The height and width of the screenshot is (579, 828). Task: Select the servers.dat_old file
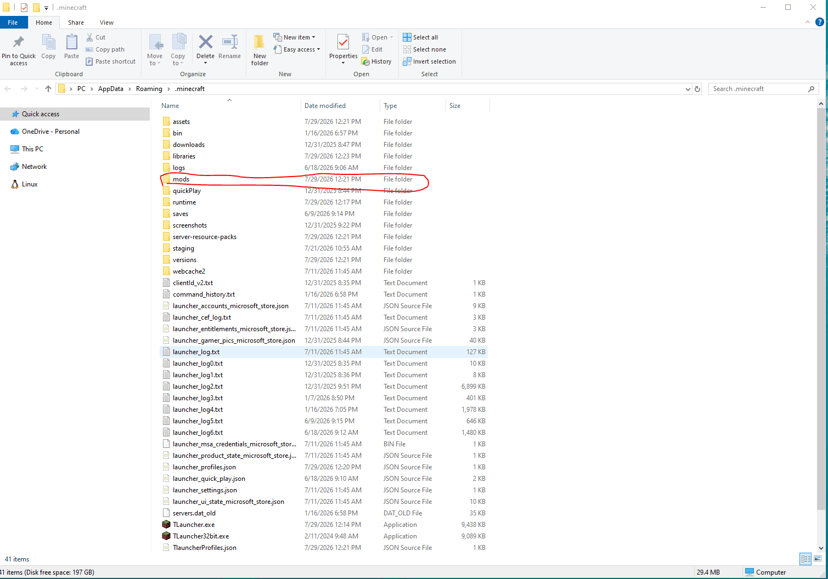[324, 513]
